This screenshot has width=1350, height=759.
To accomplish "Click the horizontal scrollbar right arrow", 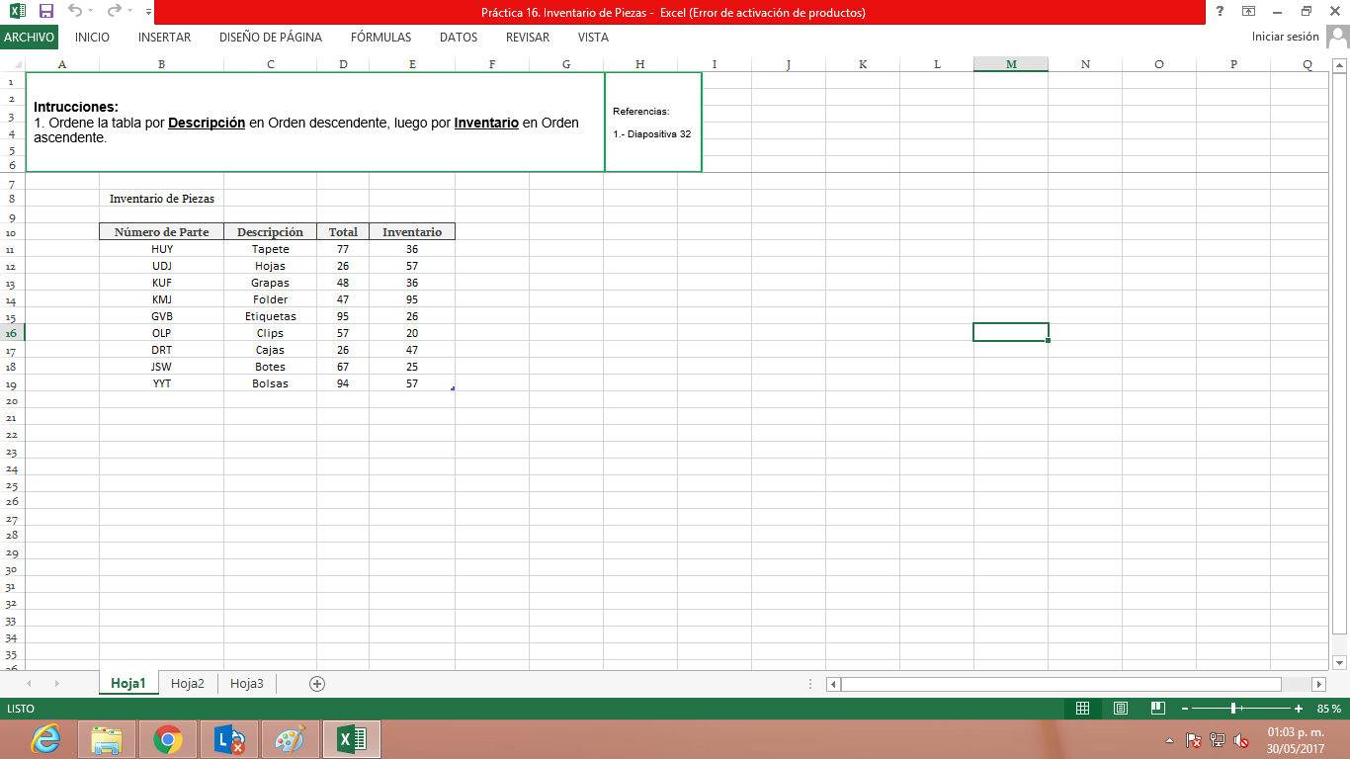I will coord(1318,684).
